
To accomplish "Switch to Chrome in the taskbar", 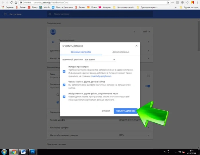I will 14,152.
